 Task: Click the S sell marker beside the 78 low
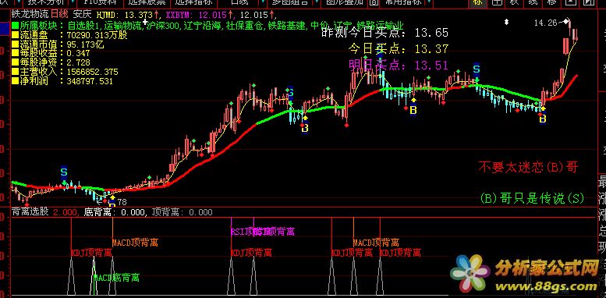click(x=64, y=172)
